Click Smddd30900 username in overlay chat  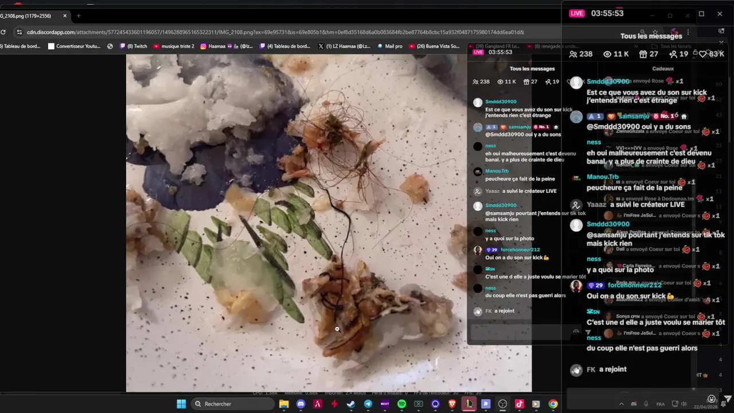pyautogui.click(x=608, y=81)
